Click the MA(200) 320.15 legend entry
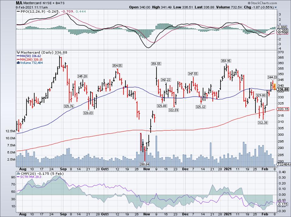This screenshot has height=217, width=291. click(29, 60)
